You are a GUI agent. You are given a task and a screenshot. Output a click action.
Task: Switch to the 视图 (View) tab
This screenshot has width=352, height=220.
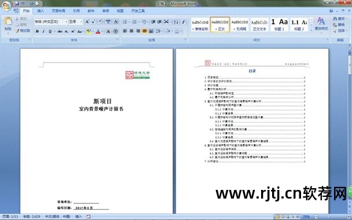click(x=120, y=11)
